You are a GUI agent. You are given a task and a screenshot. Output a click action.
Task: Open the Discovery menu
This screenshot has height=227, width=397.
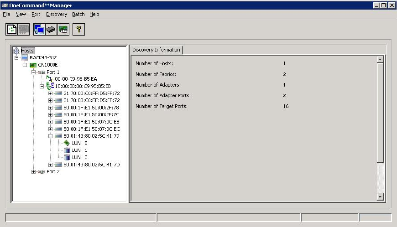point(57,15)
